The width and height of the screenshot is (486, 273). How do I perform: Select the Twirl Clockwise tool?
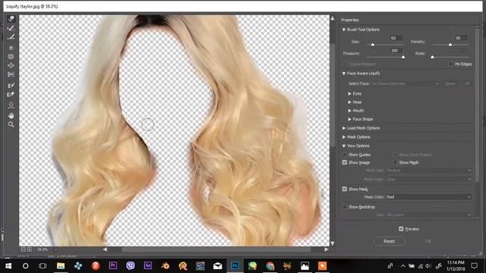pyautogui.click(x=11, y=48)
